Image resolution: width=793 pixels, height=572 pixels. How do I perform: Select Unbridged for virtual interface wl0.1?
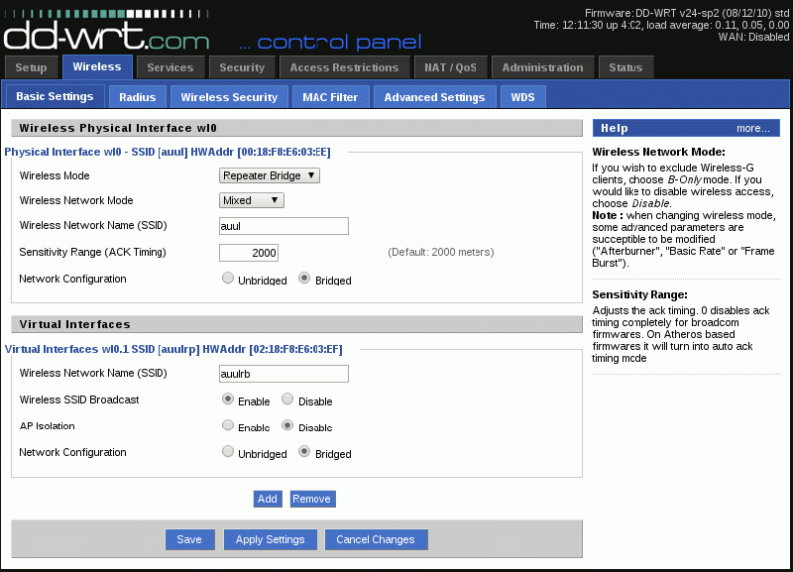pos(228,451)
